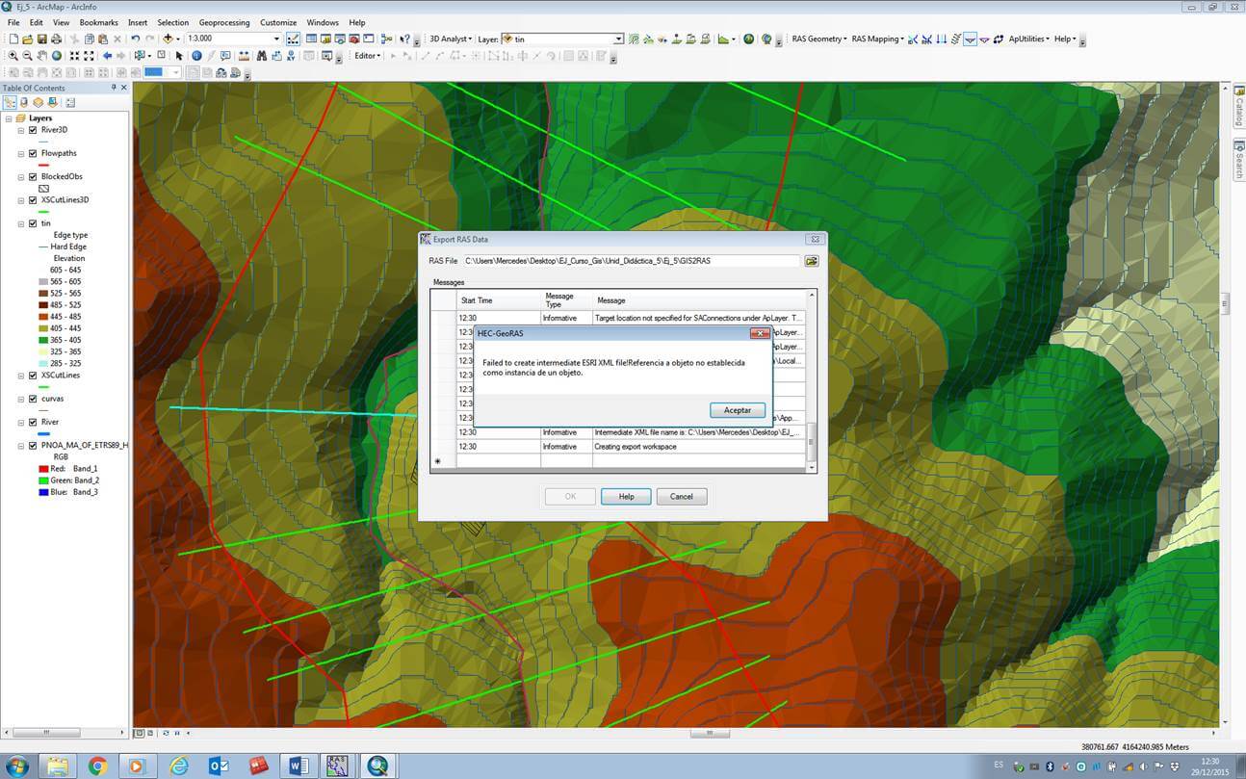The image size is (1246, 779).
Task: Collapse the PNOA_MA_OF_ETRS89 layer legend
Action: (21, 446)
